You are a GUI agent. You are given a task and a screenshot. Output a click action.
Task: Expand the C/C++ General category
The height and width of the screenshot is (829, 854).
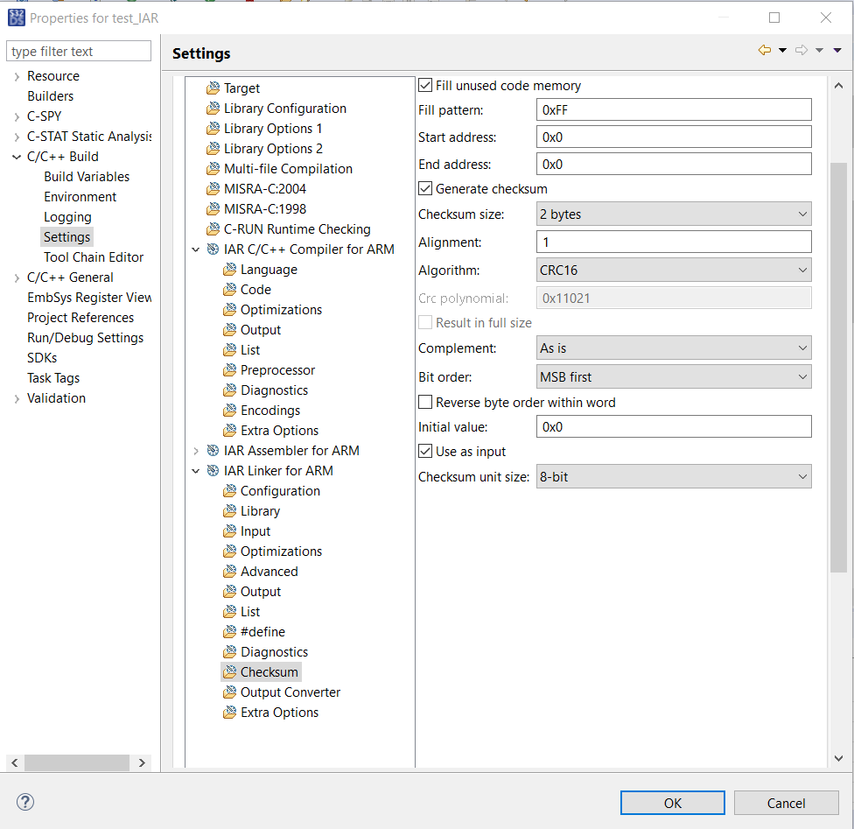pyautogui.click(x=17, y=278)
